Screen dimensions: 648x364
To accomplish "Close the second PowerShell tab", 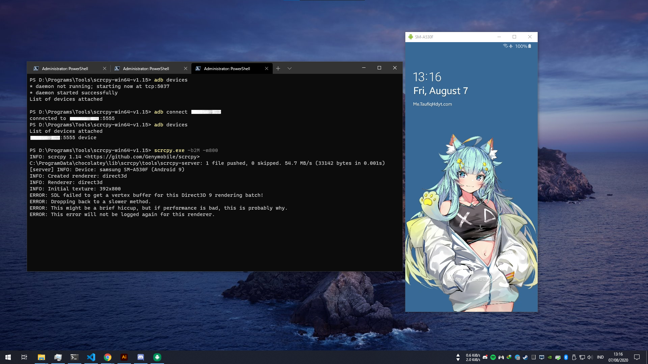I will click(186, 68).
